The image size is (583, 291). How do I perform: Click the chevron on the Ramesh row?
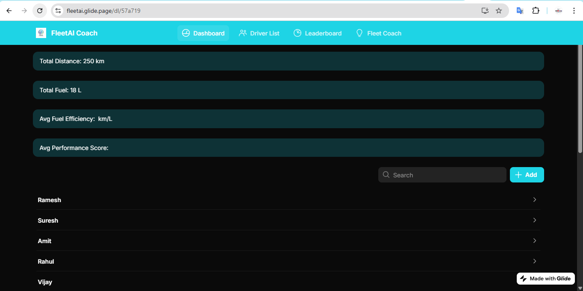(x=535, y=200)
